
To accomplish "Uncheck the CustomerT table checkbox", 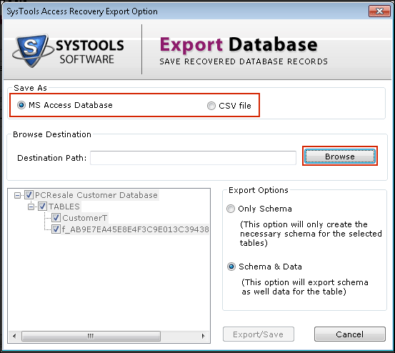I will (56, 218).
